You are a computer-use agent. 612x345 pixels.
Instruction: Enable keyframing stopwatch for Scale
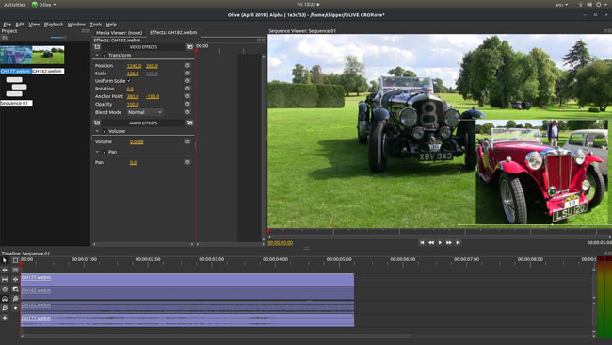(x=187, y=74)
